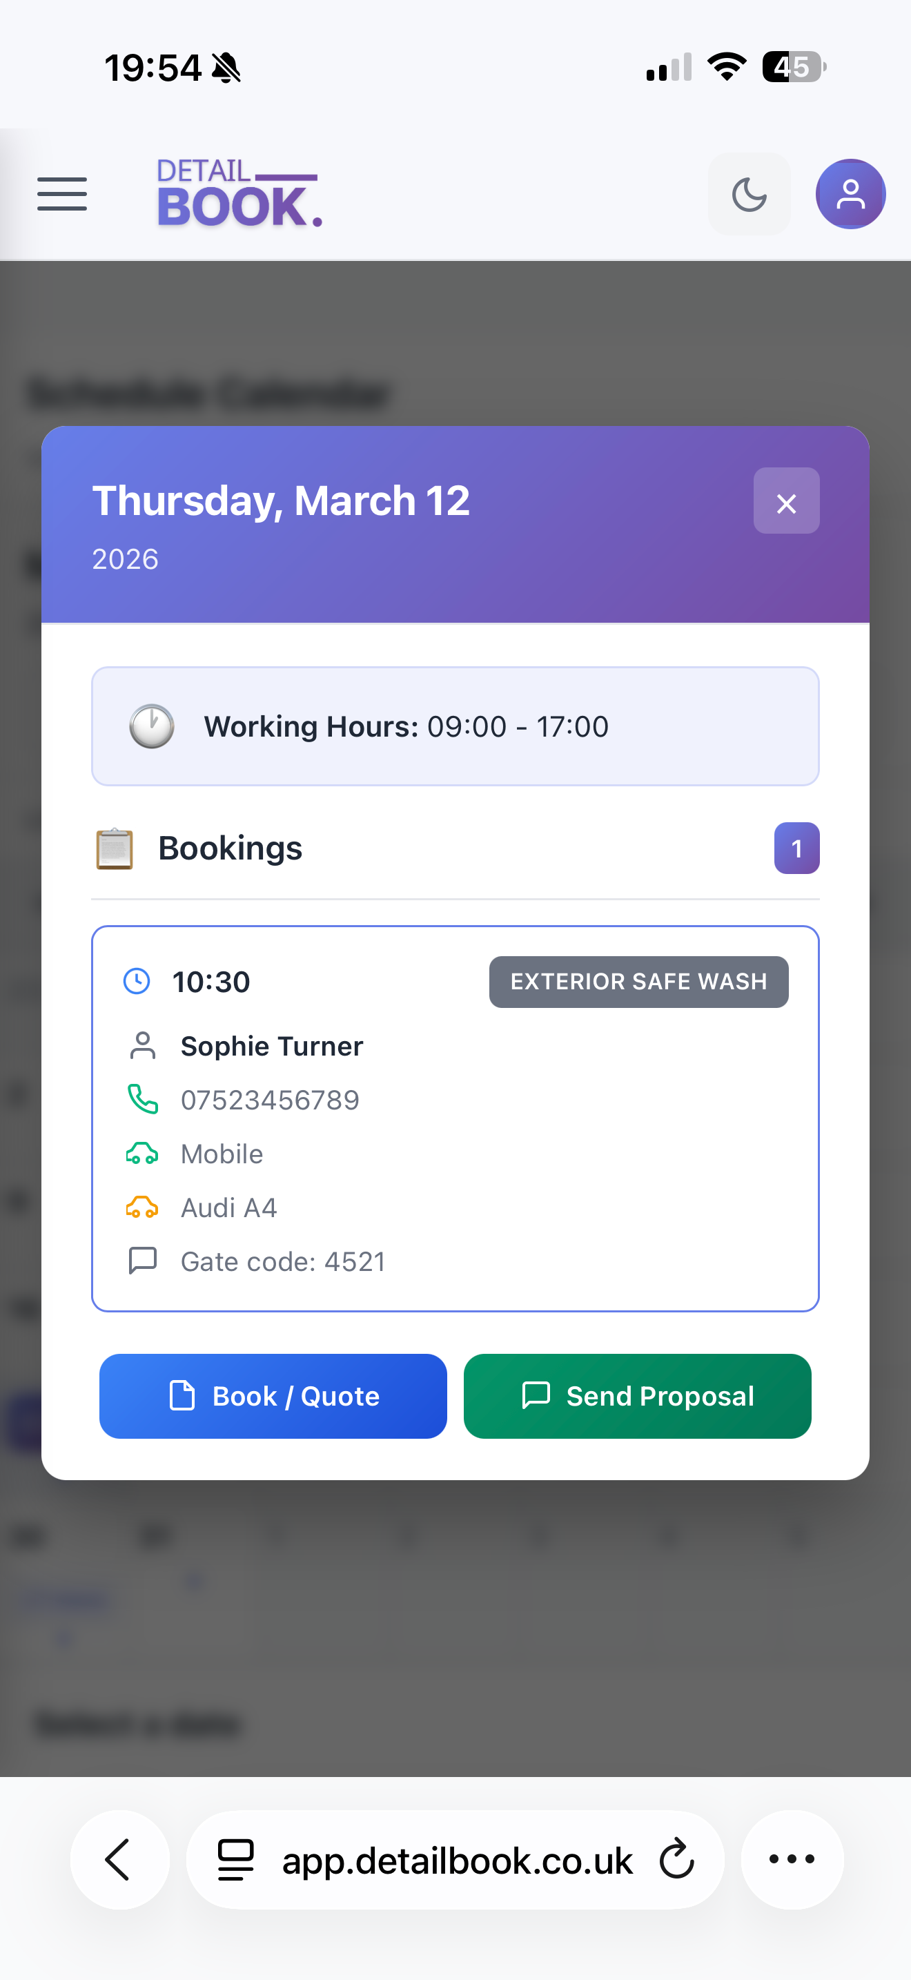Click the green Mobile service car icon
The width and height of the screenshot is (911, 1980).
(142, 1154)
